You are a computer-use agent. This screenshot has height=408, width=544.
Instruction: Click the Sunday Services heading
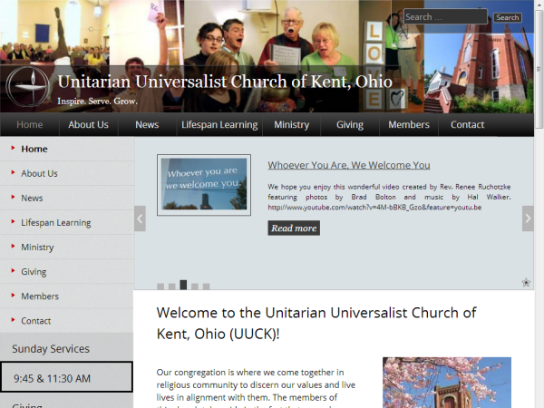[51, 349]
